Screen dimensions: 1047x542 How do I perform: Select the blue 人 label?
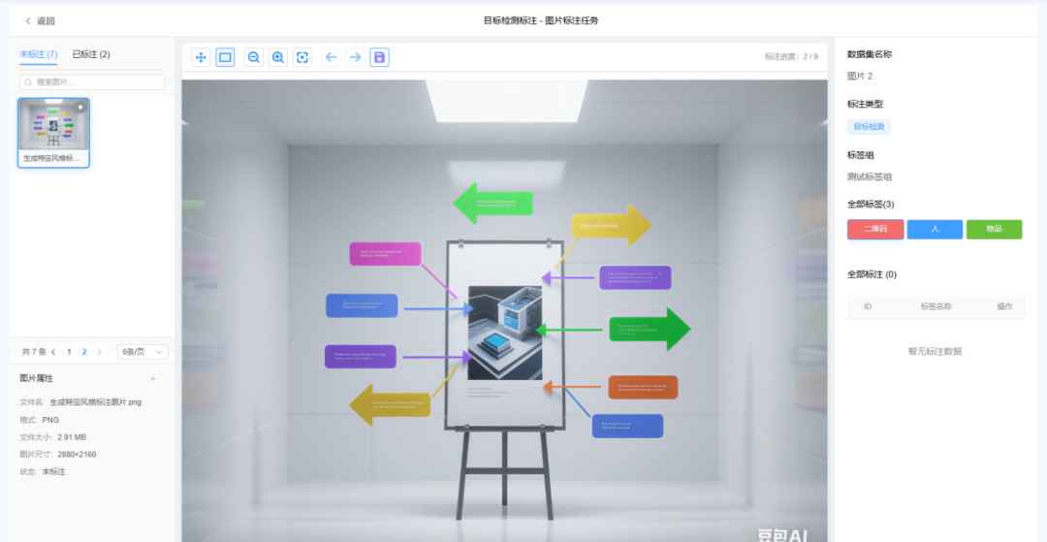coord(935,229)
